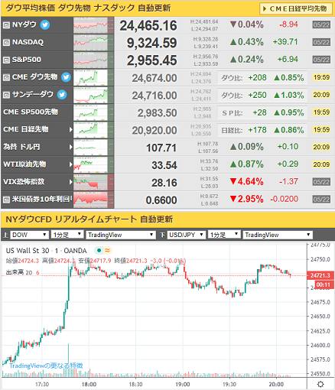The width and height of the screenshot is (335, 390).
Task: Expand the CME 日経先物 row arrow
Action: 70,129
